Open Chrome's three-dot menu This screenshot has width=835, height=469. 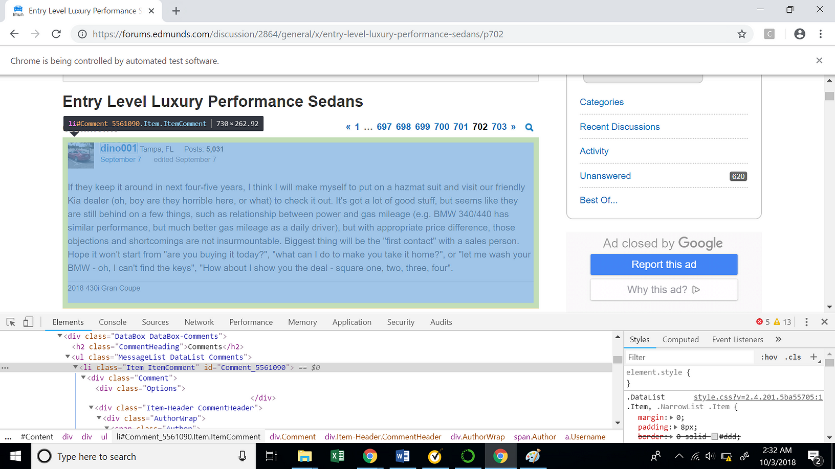(x=821, y=34)
